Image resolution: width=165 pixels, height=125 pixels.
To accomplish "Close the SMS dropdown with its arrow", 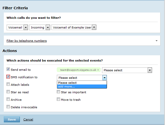I will point(104,78).
